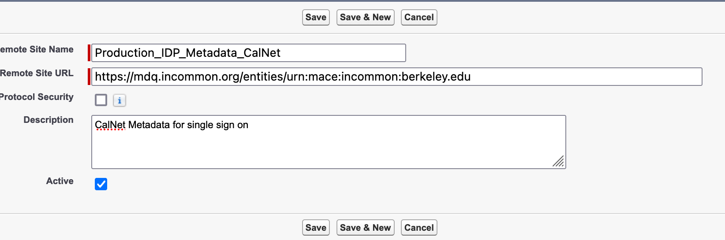Screen dimensions: 725x240
Task: Click the Remote Site Name label
Action: click(x=37, y=49)
